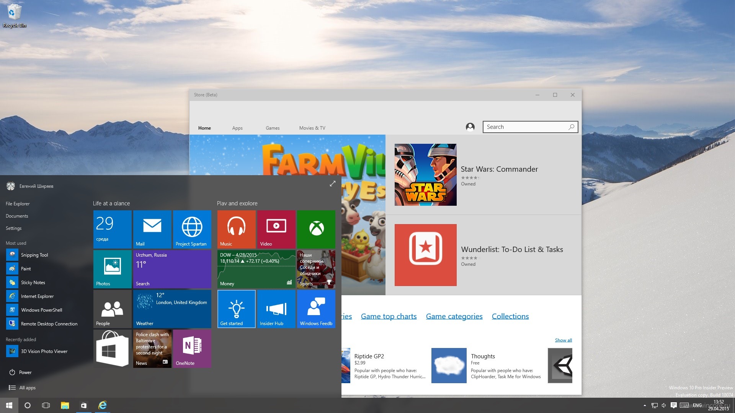735x413 pixels.
Task: Open Task View on taskbar
Action: (46, 405)
